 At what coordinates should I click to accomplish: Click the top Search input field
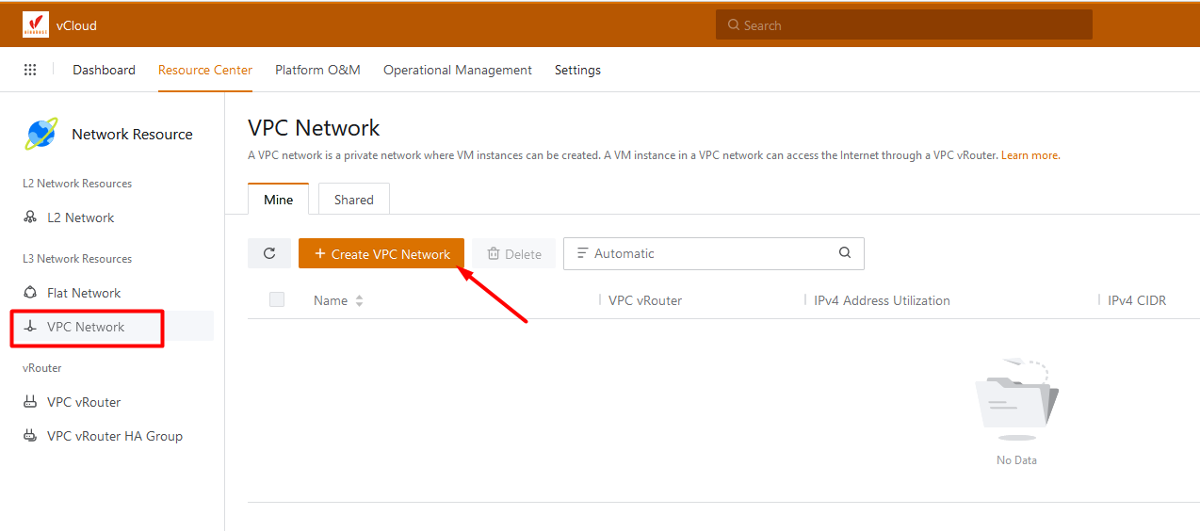[x=904, y=25]
